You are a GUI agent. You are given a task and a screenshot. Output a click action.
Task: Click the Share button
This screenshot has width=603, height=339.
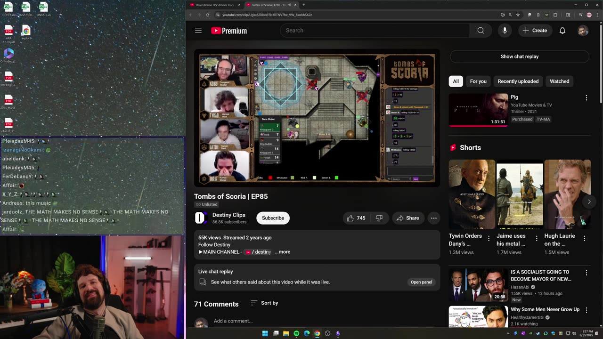407,218
